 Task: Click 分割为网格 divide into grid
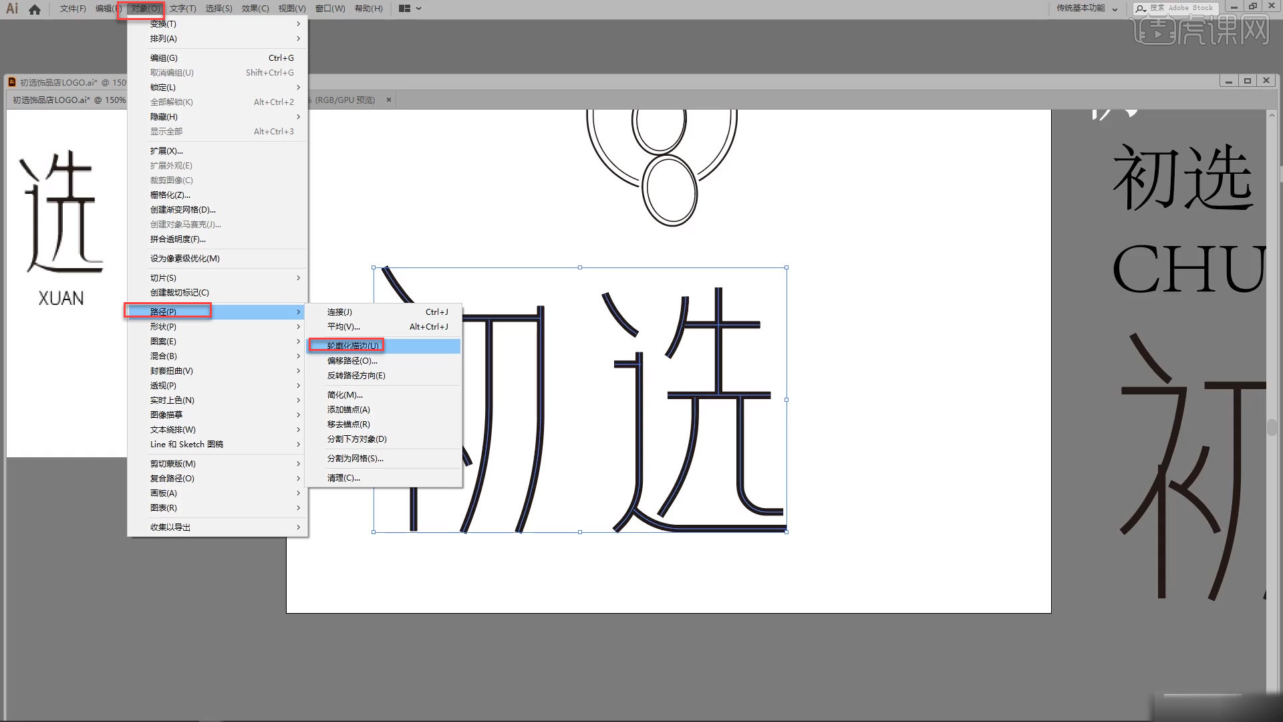(355, 457)
